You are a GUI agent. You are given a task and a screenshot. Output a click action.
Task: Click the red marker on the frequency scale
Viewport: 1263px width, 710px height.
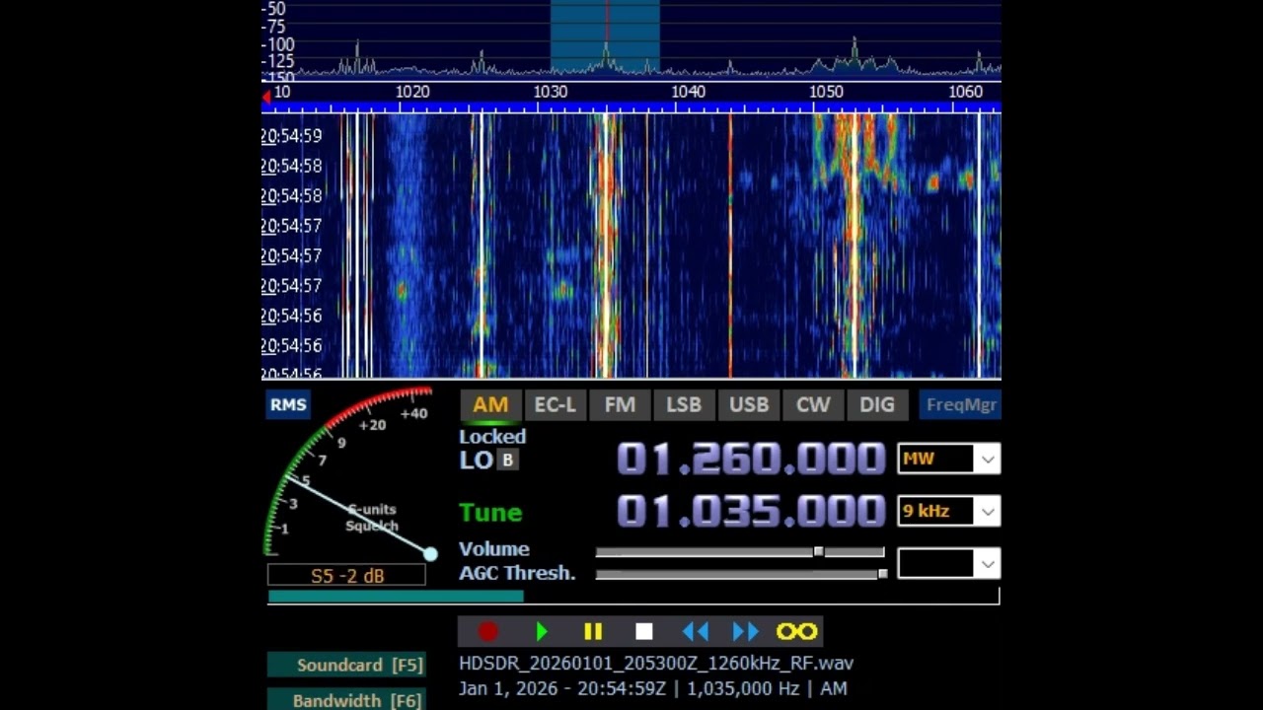[265, 96]
